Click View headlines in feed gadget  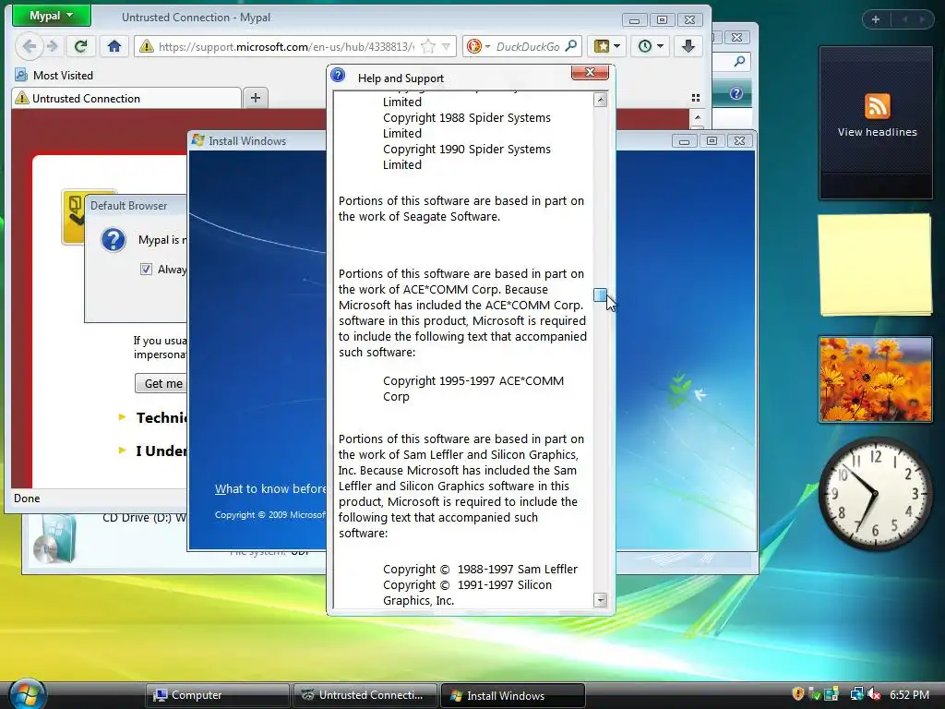point(877,132)
